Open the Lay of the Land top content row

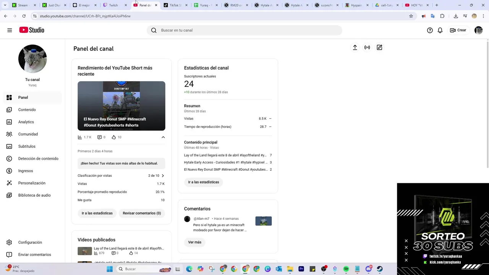[x=228, y=155]
